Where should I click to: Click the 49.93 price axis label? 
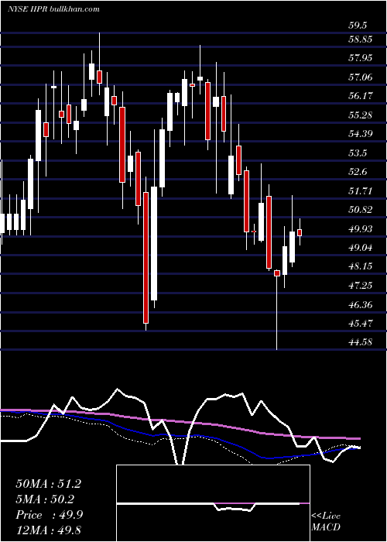(x=361, y=229)
